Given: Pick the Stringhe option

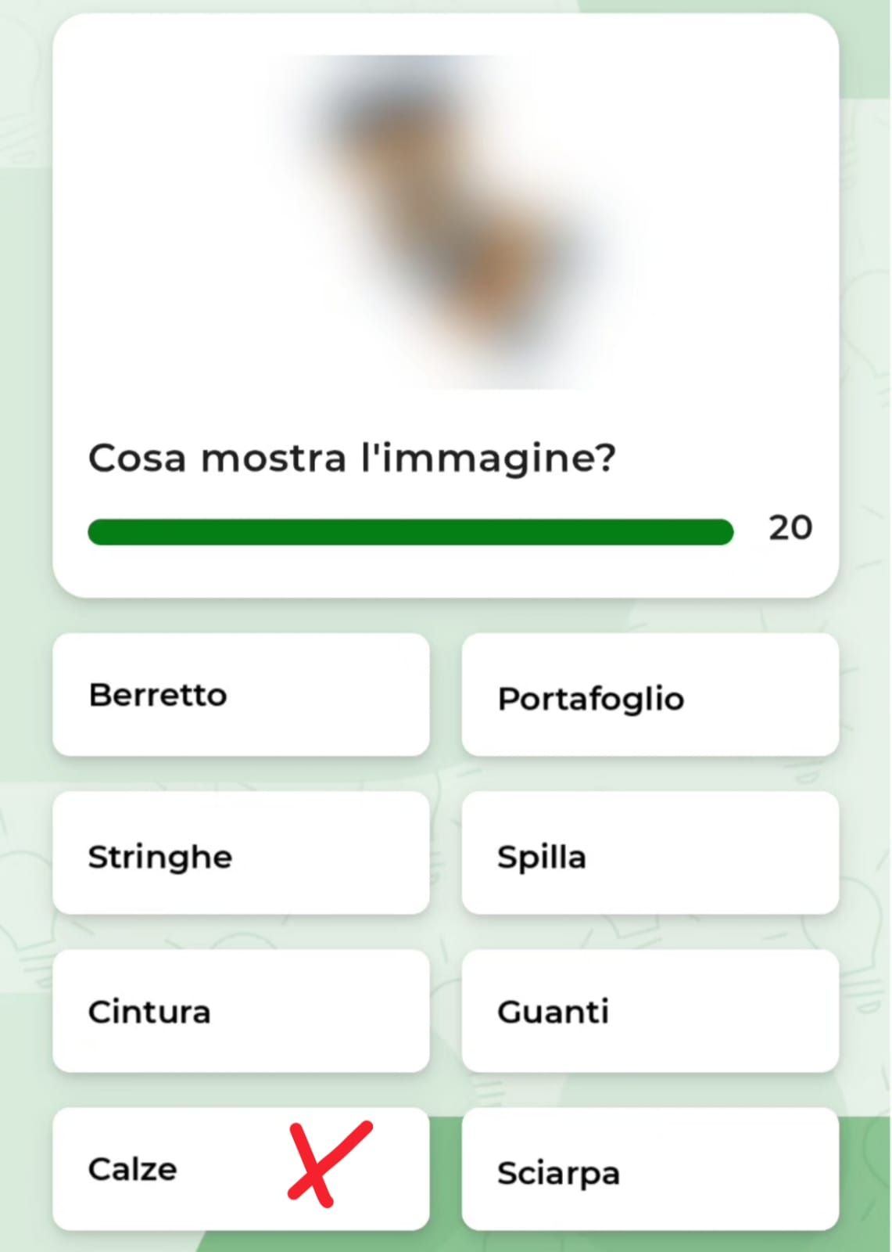Looking at the screenshot, I should pos(241,854).
